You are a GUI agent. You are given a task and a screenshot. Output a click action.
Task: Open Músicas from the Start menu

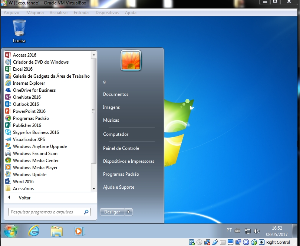[111, 120]
